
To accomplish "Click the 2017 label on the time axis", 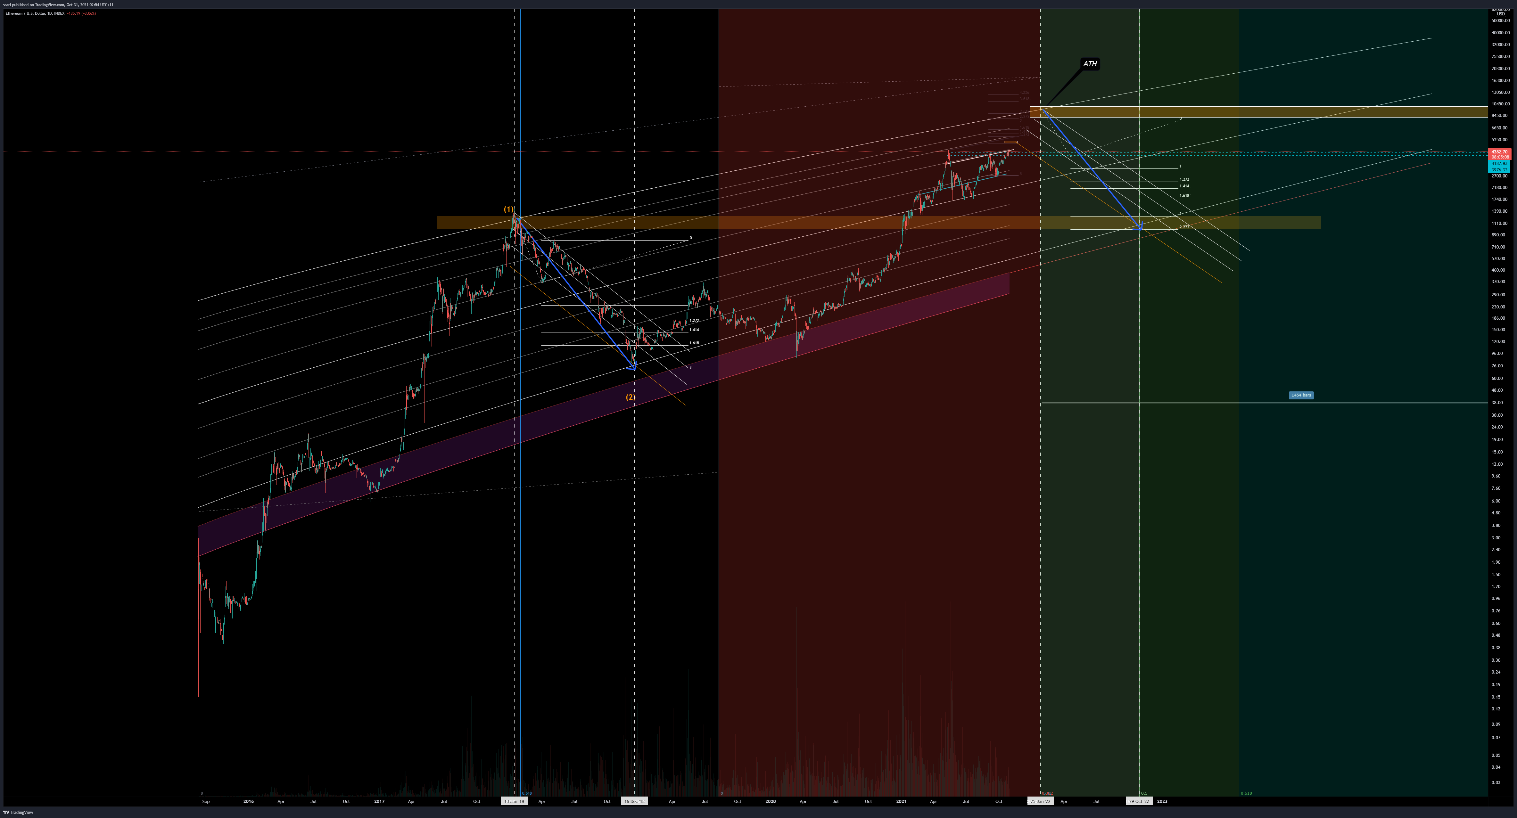I will [x=379, y=801].
